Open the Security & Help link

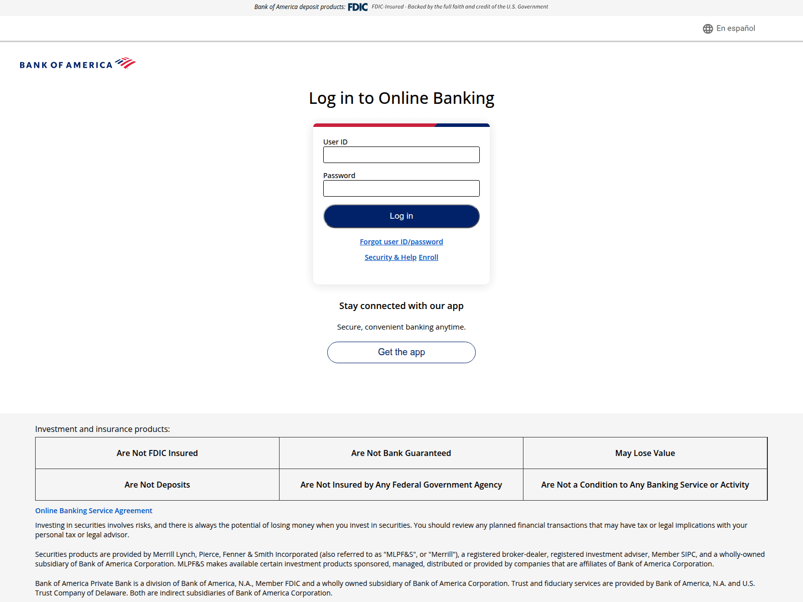(x=390, y=257)
